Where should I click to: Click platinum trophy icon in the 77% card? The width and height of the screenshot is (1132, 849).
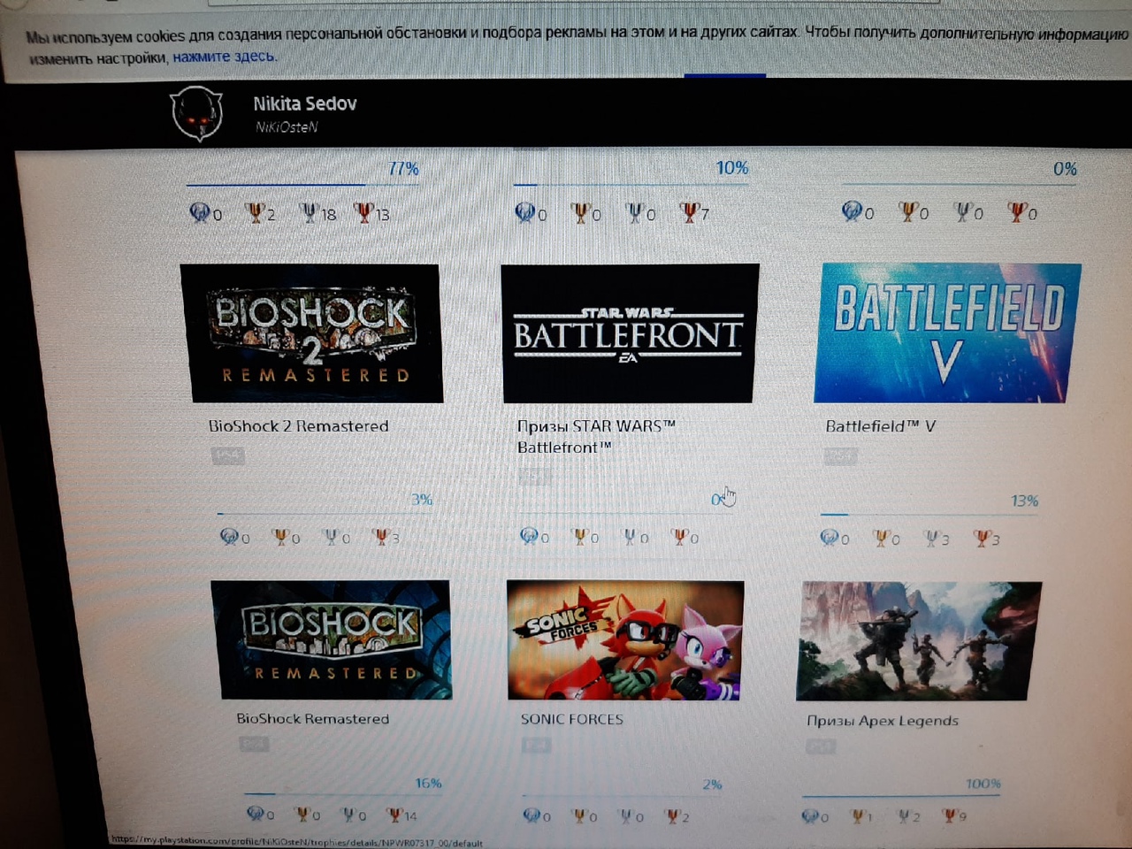point(200,212)
